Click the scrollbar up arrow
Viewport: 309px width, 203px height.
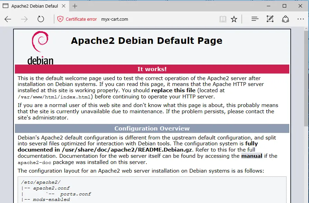tap(306, 29)
